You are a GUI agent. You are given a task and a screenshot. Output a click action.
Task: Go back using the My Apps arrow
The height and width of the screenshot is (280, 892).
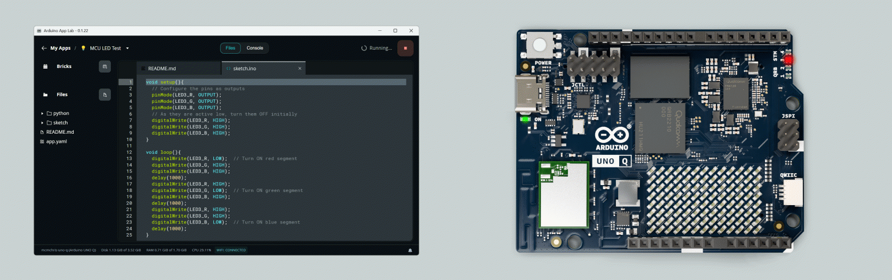(44, 48)
